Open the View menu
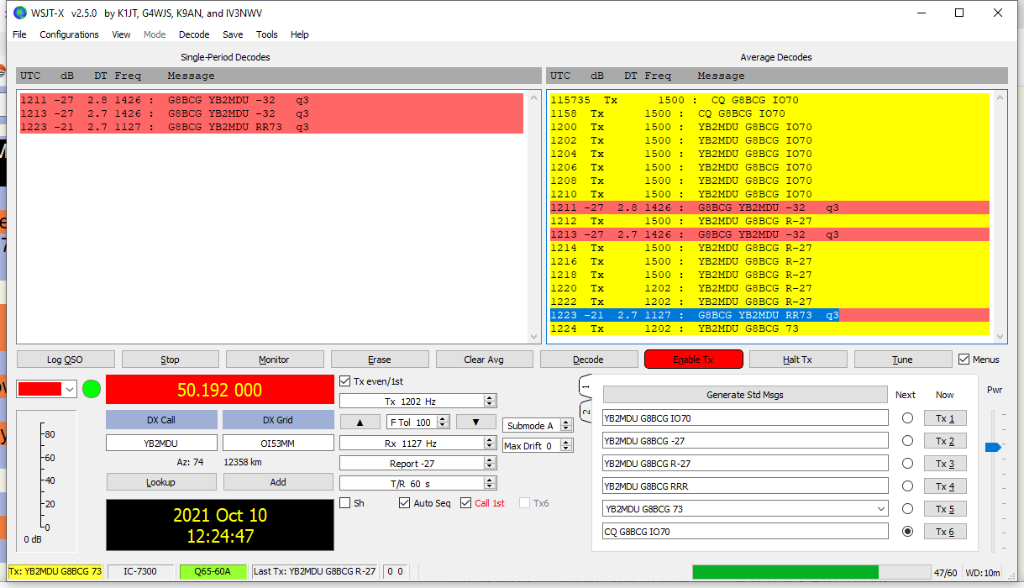1024x588 pixels. (121, 34)
